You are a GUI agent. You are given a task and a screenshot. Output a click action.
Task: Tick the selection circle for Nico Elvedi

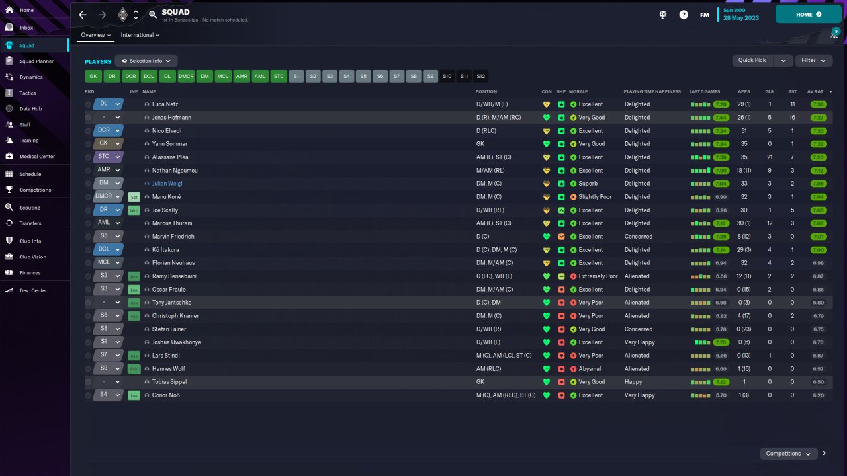[x=89, y=131]
